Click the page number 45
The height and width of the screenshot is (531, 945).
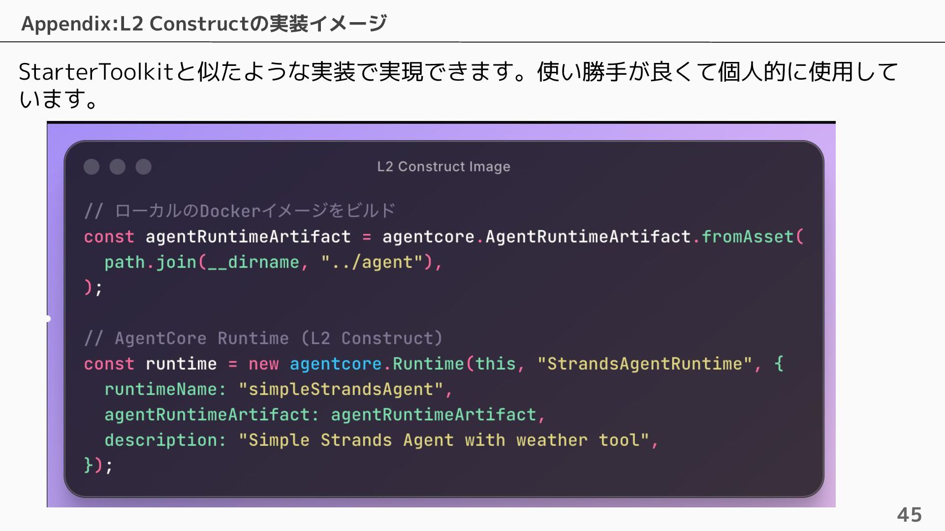tap(909, 515)
